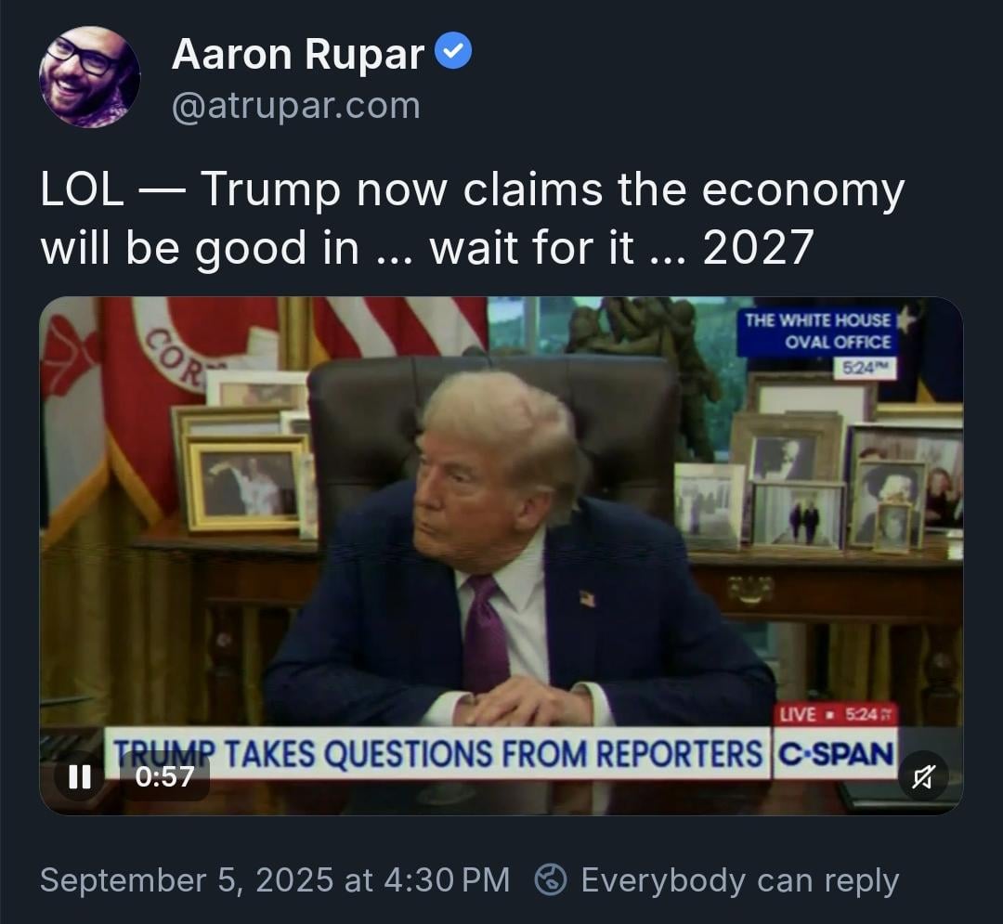
Task: Click the American flag lapel pin
Action: tap(587, 599)
